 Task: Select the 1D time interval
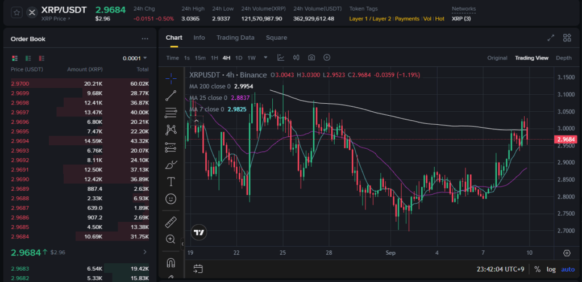click(x=239, y=58)
